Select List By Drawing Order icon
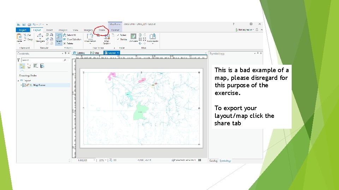 [22, 66]
